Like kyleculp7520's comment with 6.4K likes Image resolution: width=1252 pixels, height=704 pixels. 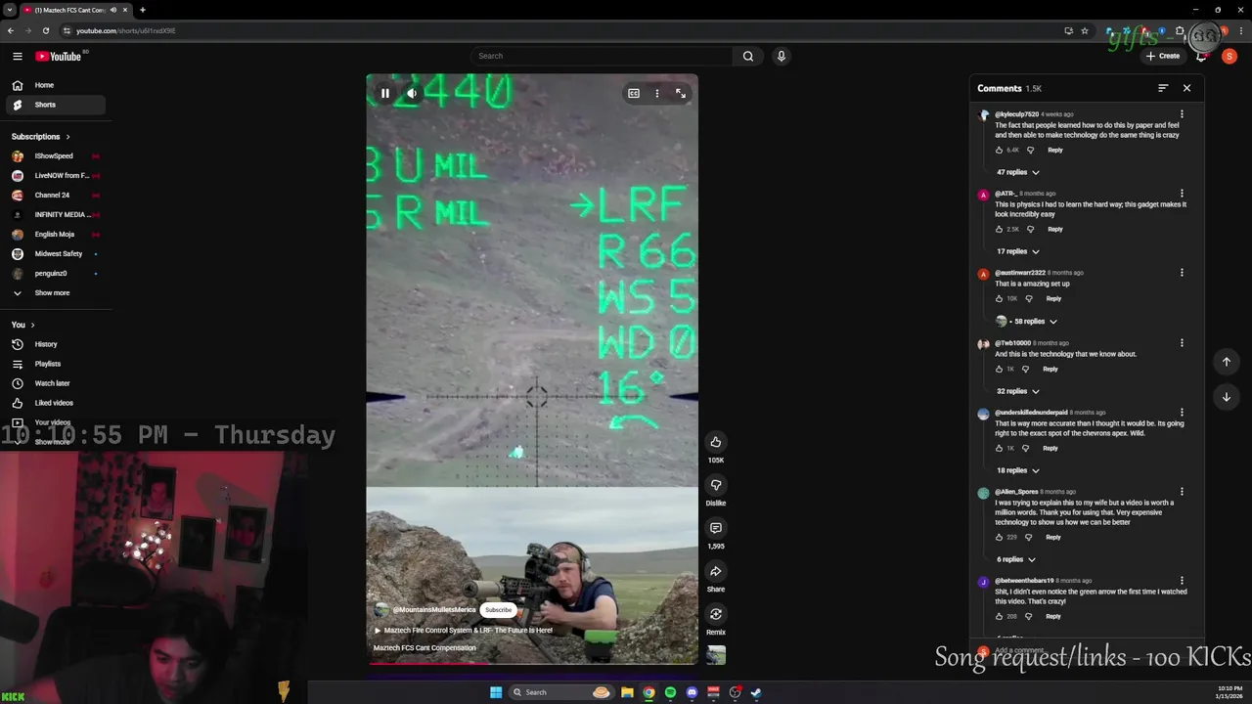999,150
